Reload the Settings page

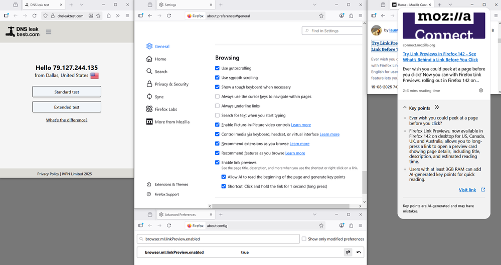(x=169, y=16)
